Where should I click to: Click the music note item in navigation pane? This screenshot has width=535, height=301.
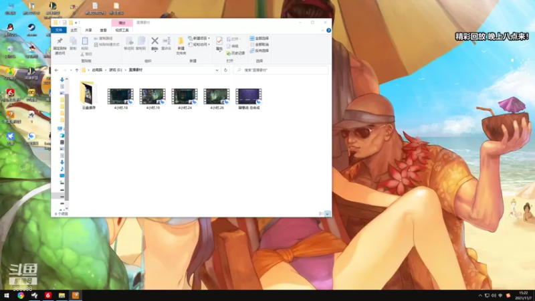pos(62,169)
